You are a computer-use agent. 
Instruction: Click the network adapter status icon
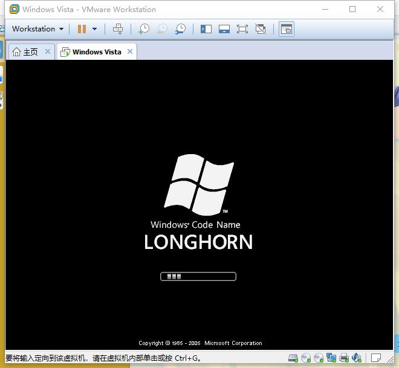click(331, 358)
